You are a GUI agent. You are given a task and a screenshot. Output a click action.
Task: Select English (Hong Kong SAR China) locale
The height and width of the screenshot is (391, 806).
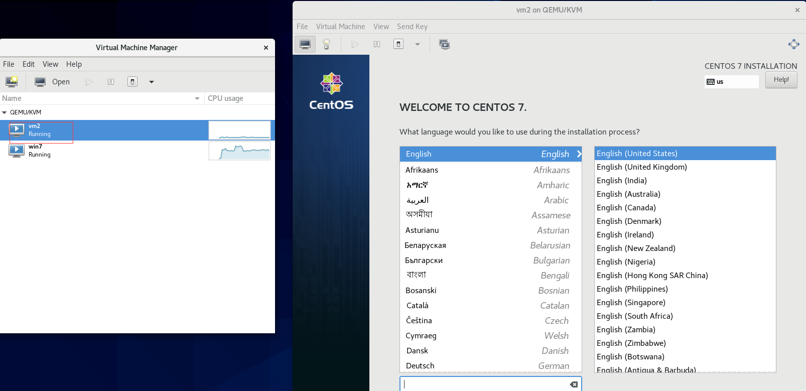point(685,276)
